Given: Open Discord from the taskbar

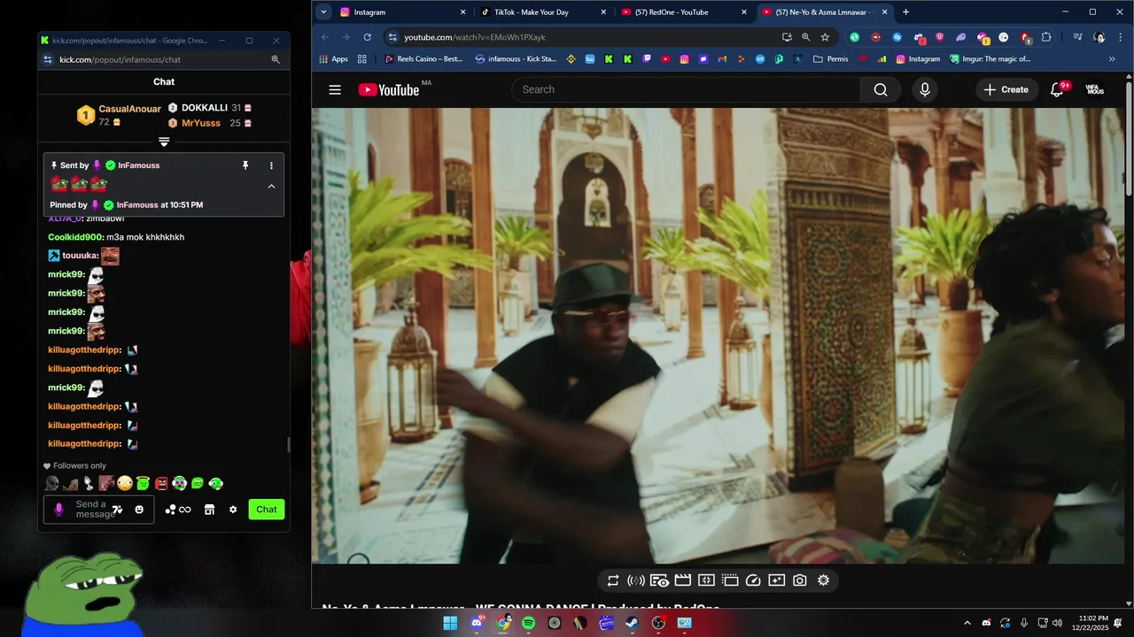Looking at the screenshot, I should pos(477,623).
